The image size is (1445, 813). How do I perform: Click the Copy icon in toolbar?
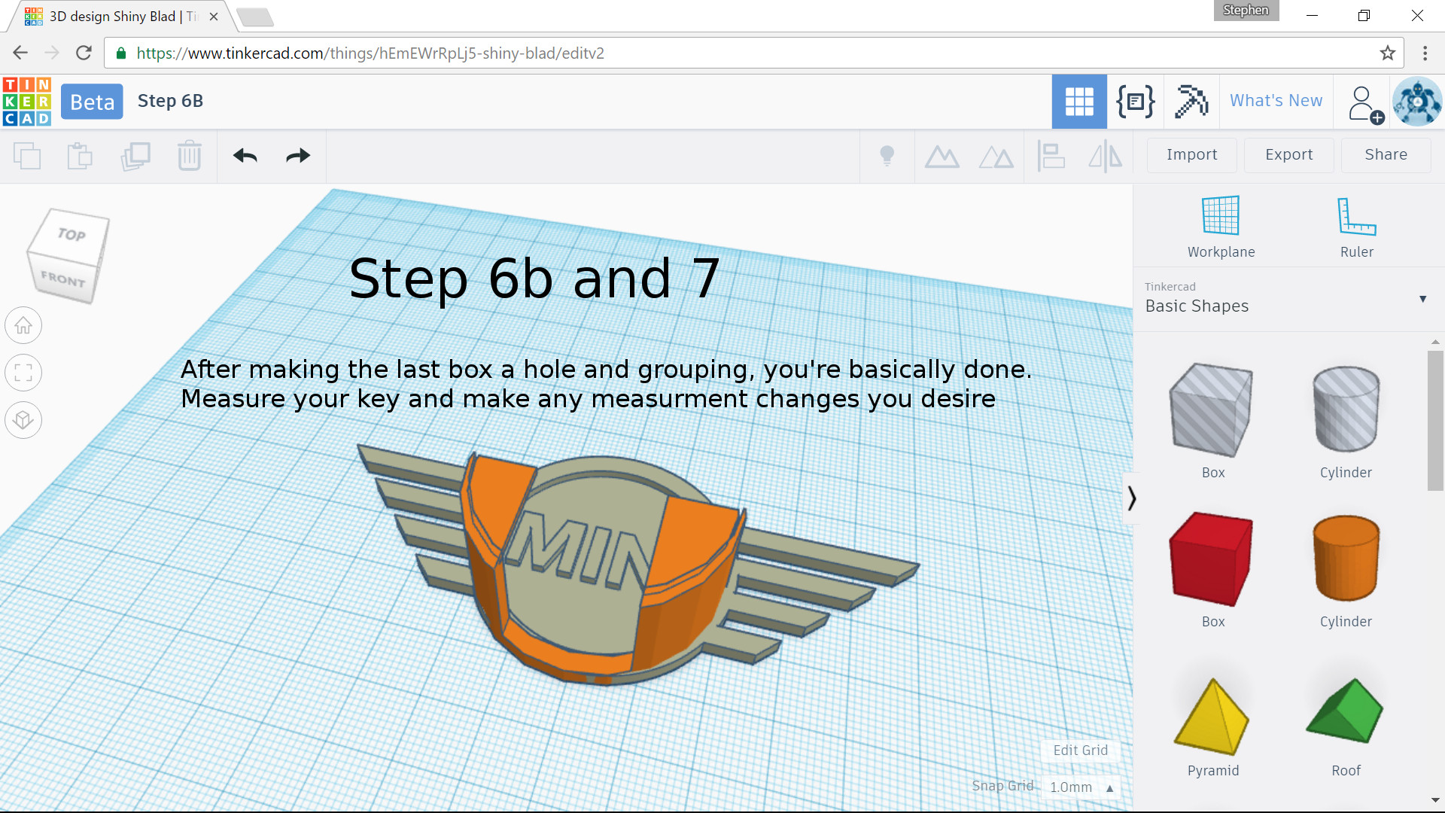[x=27, y=156]
